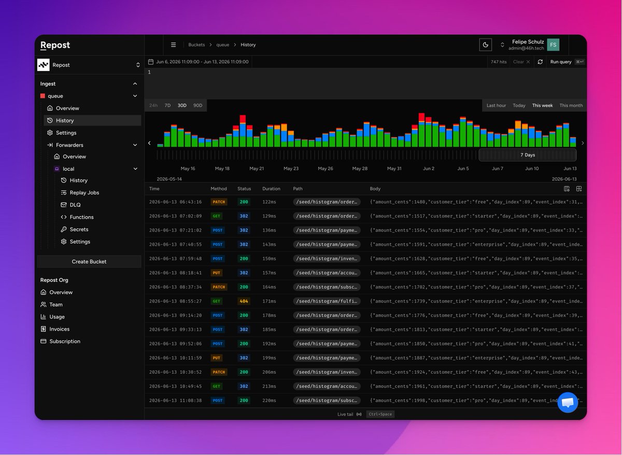Open Subscription page in sidebar
Screen dimensions: 622x455
pos(65,342)
